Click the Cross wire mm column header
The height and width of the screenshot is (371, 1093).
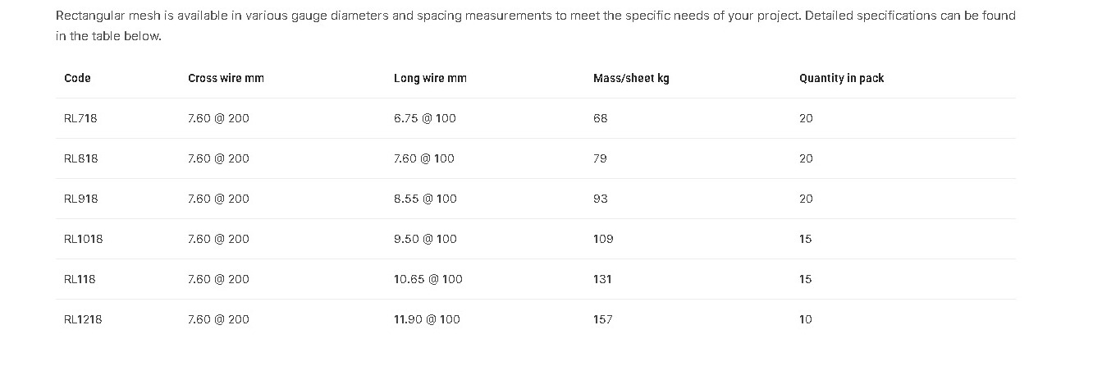tap(226, 78)
